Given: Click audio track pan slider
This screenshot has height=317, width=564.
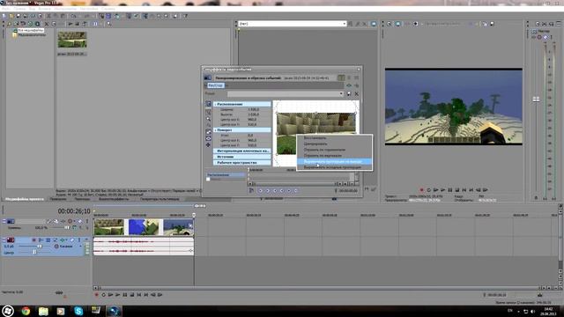Looking at the screenshot, I should (34, 253).
